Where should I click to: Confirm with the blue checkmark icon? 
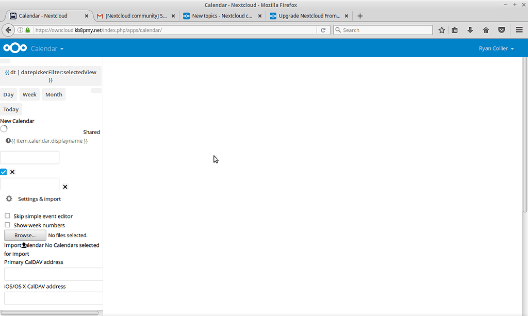[4, 172]
